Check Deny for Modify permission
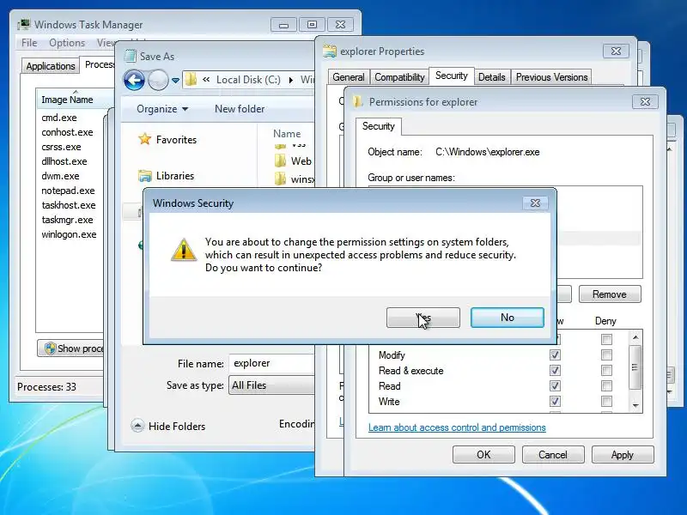 [606, 354]
